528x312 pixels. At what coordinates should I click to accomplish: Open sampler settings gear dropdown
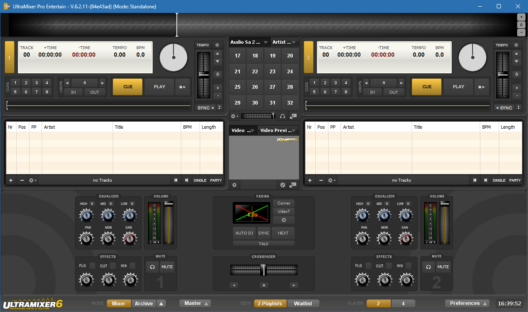point(235,116)
